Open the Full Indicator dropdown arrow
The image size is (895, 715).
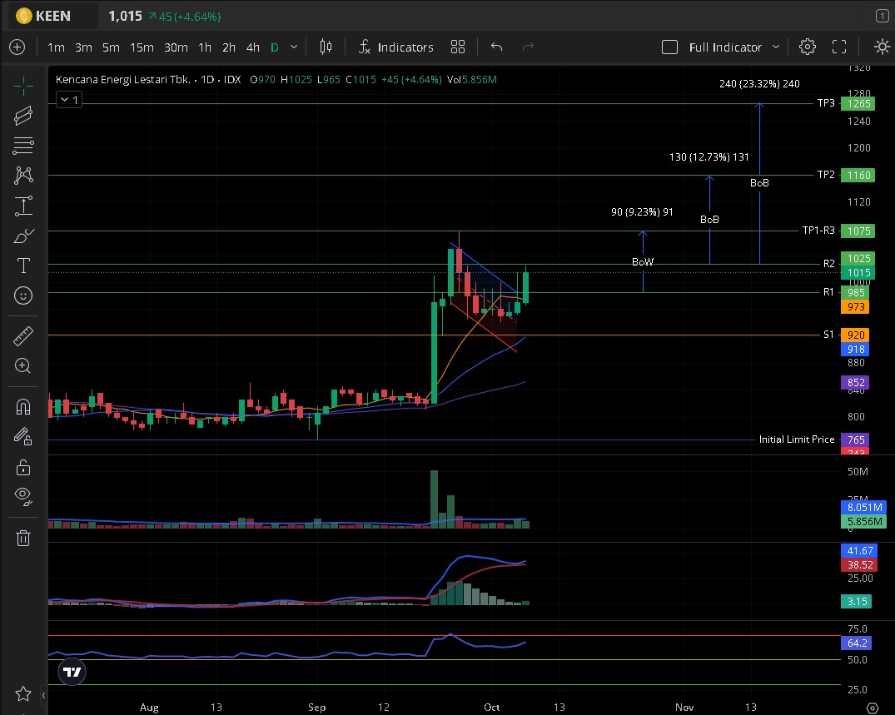click(776, 47)
